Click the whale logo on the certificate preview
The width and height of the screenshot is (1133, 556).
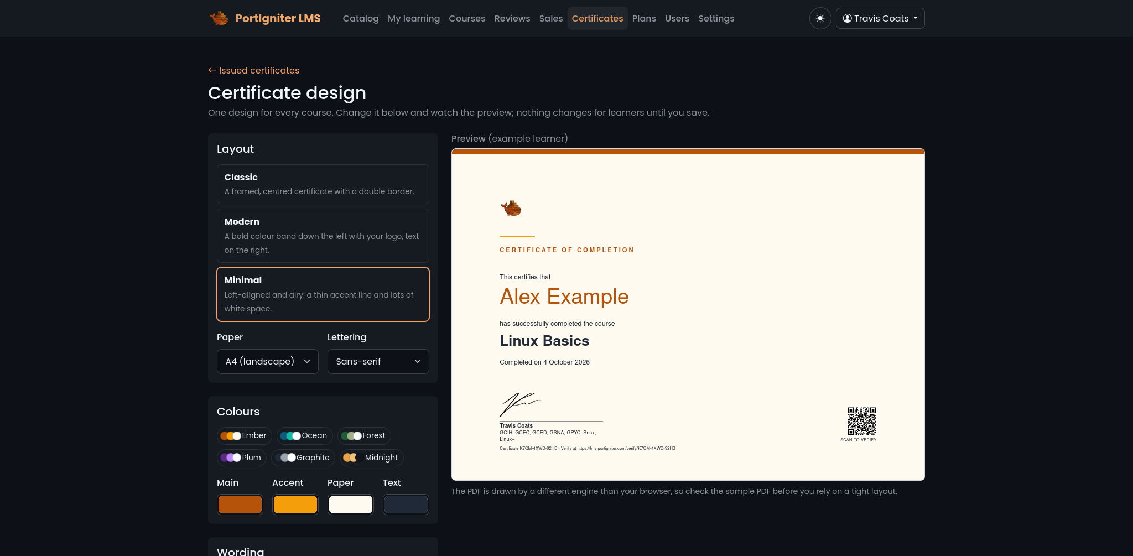[511, 208]
